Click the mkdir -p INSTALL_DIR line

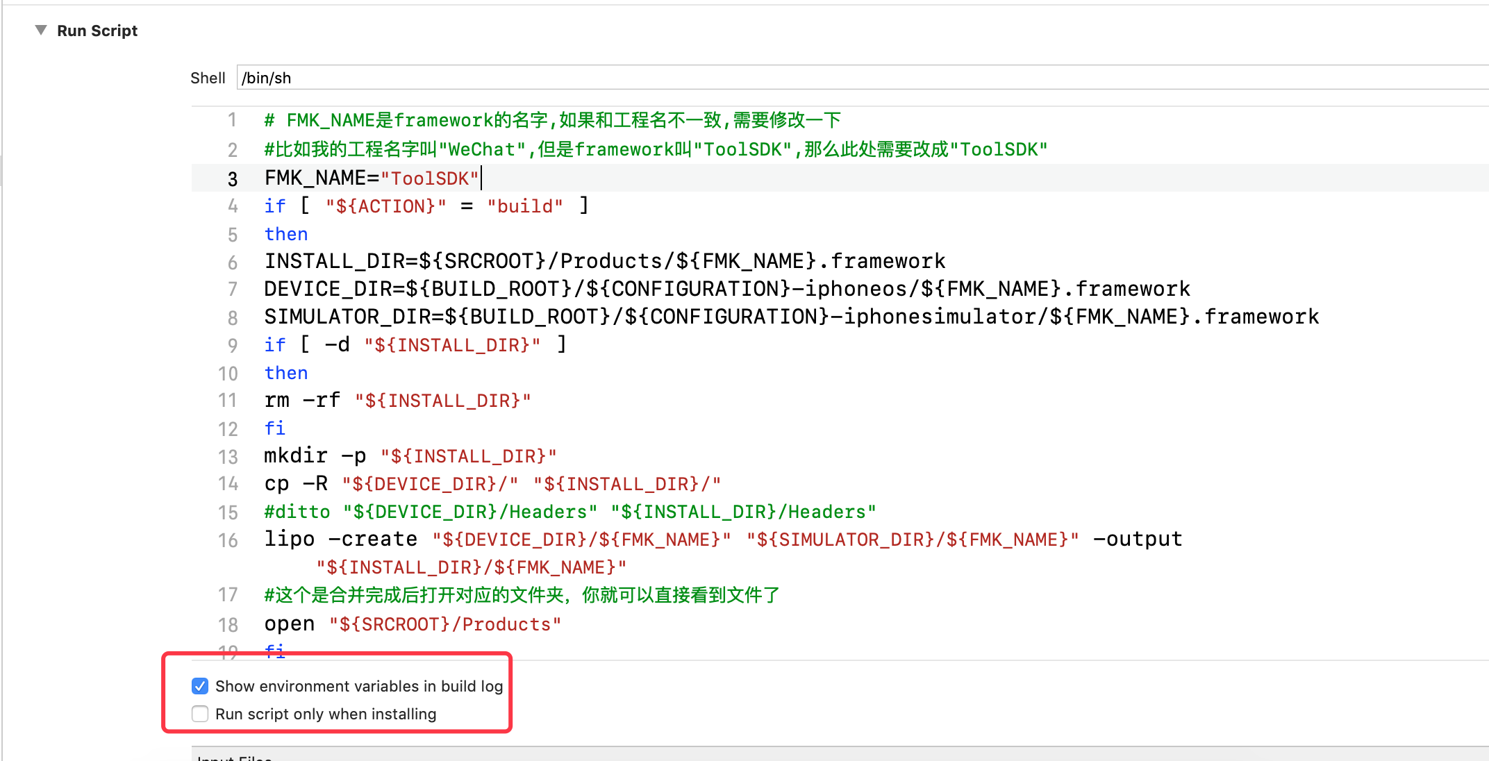410,456
